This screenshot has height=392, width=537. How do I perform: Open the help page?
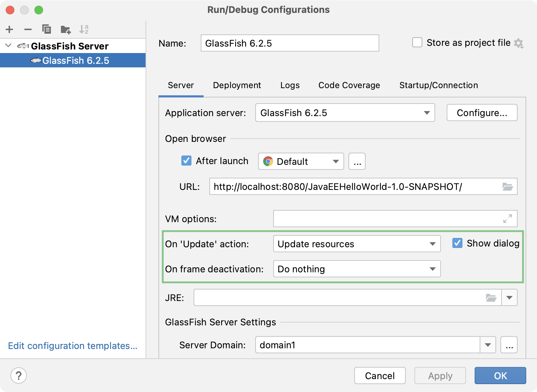click(x=19, y=376)
